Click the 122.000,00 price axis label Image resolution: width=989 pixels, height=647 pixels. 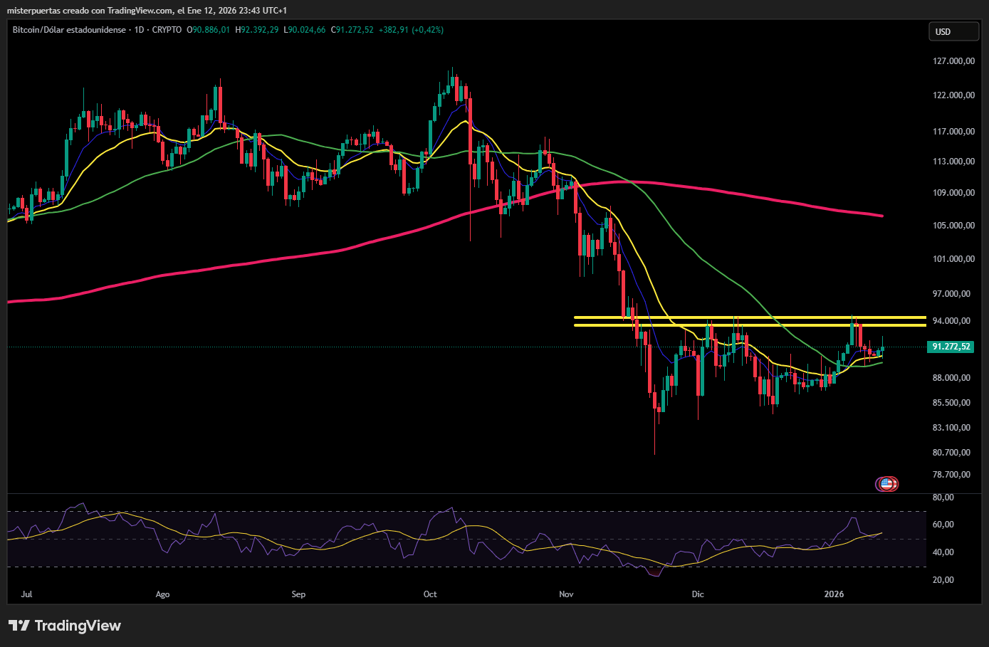[953, 95]
